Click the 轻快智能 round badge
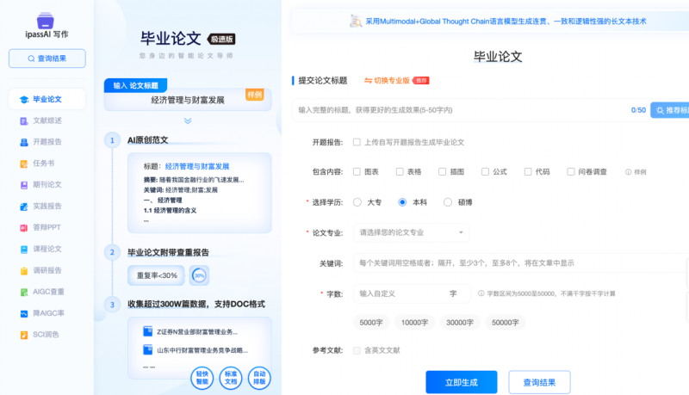The image size is (689, 395). click(x=202, y=378)
